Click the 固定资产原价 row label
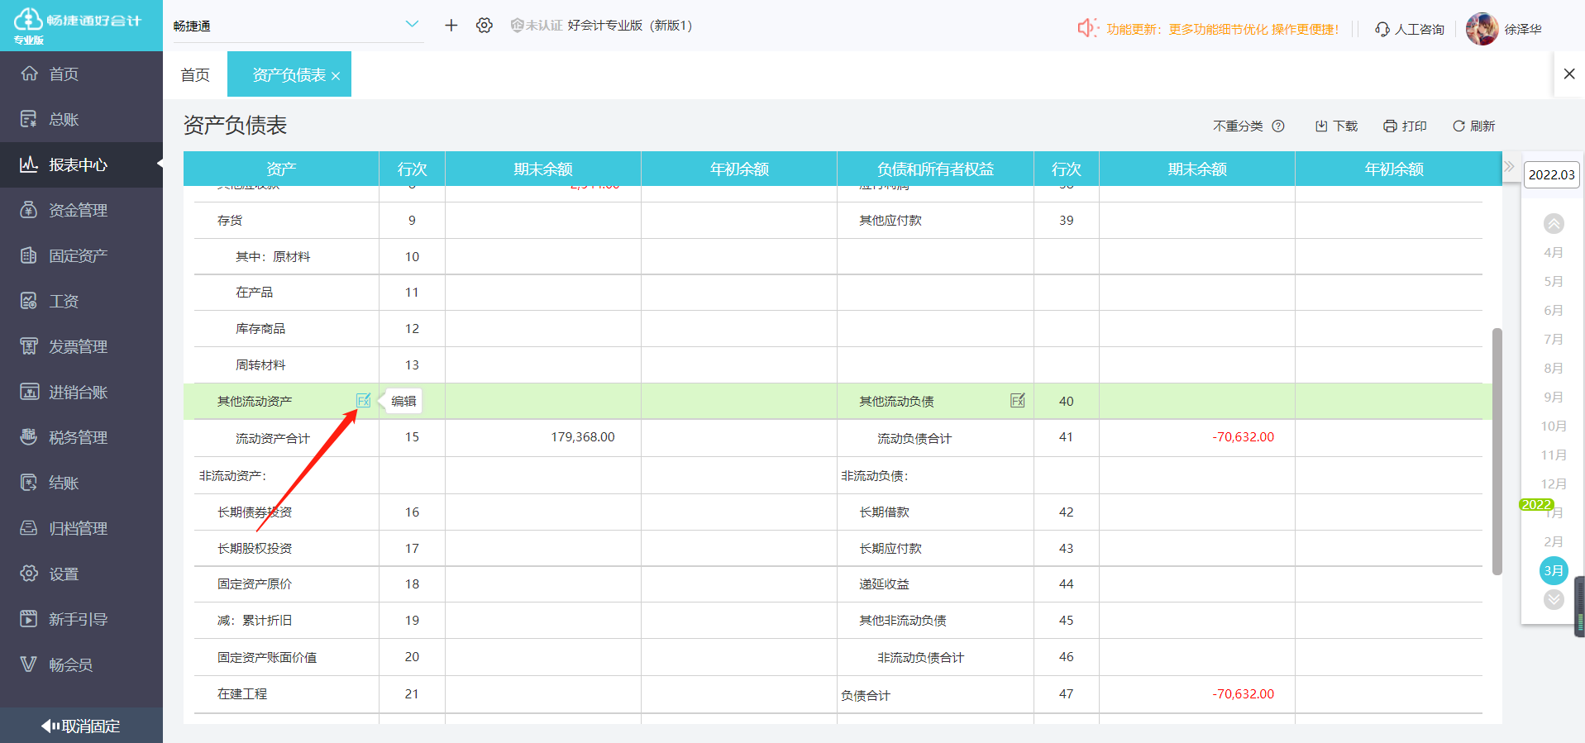 255,583
